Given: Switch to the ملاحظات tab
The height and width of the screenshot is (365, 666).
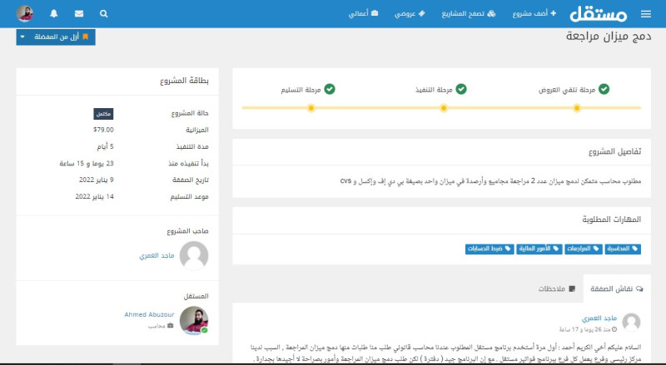Looking at the screenshot, I should (549, 288).
